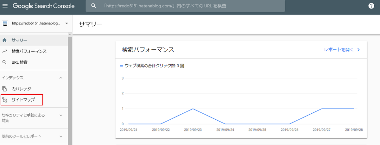
Task: Open the URL 検査 sidebar item
Action: point(34,62)
